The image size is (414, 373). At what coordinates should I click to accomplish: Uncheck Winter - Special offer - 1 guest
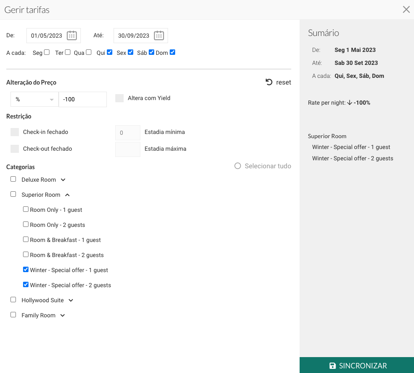click(x=26, y=269)
